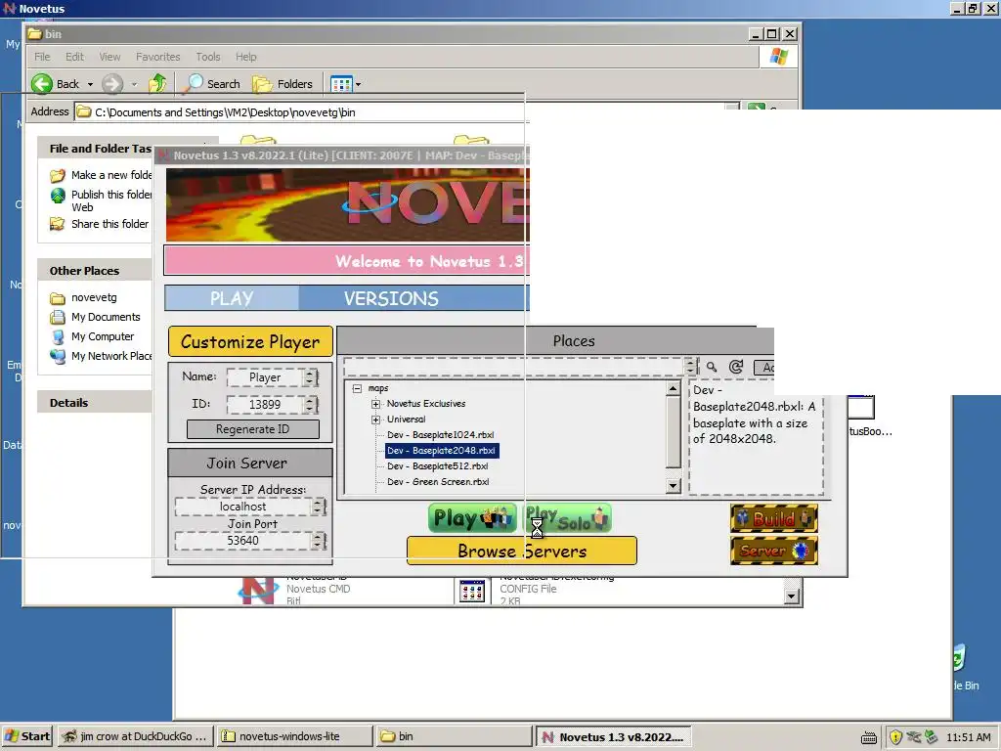Click the Customize Player button
Image resolution: width=1001 pixels, height=751 pixels.
click(x=250, y=341)
